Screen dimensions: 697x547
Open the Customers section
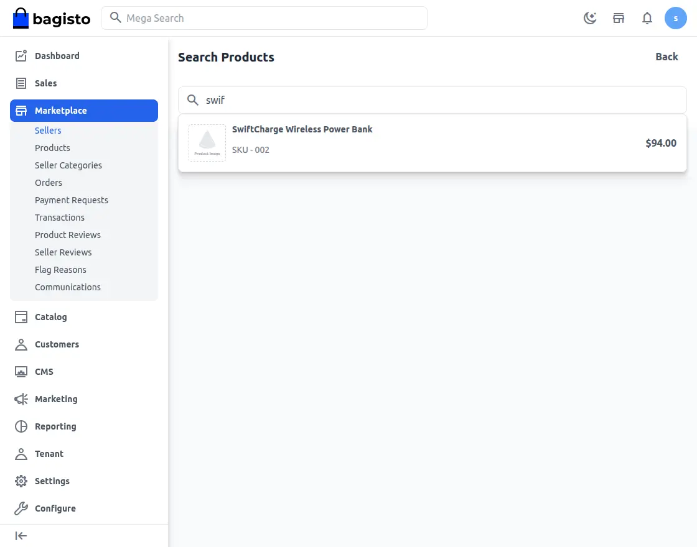pyautogui.click(x=57, y=344)
